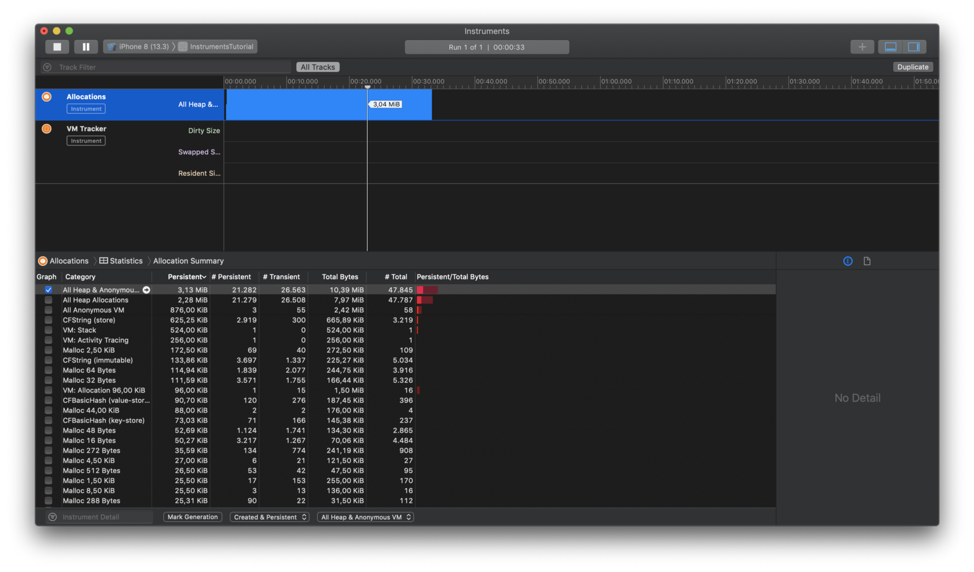The image size is (974, 572).
Task: Click the 3,04 MiB value label
Action: pos(387,104)
